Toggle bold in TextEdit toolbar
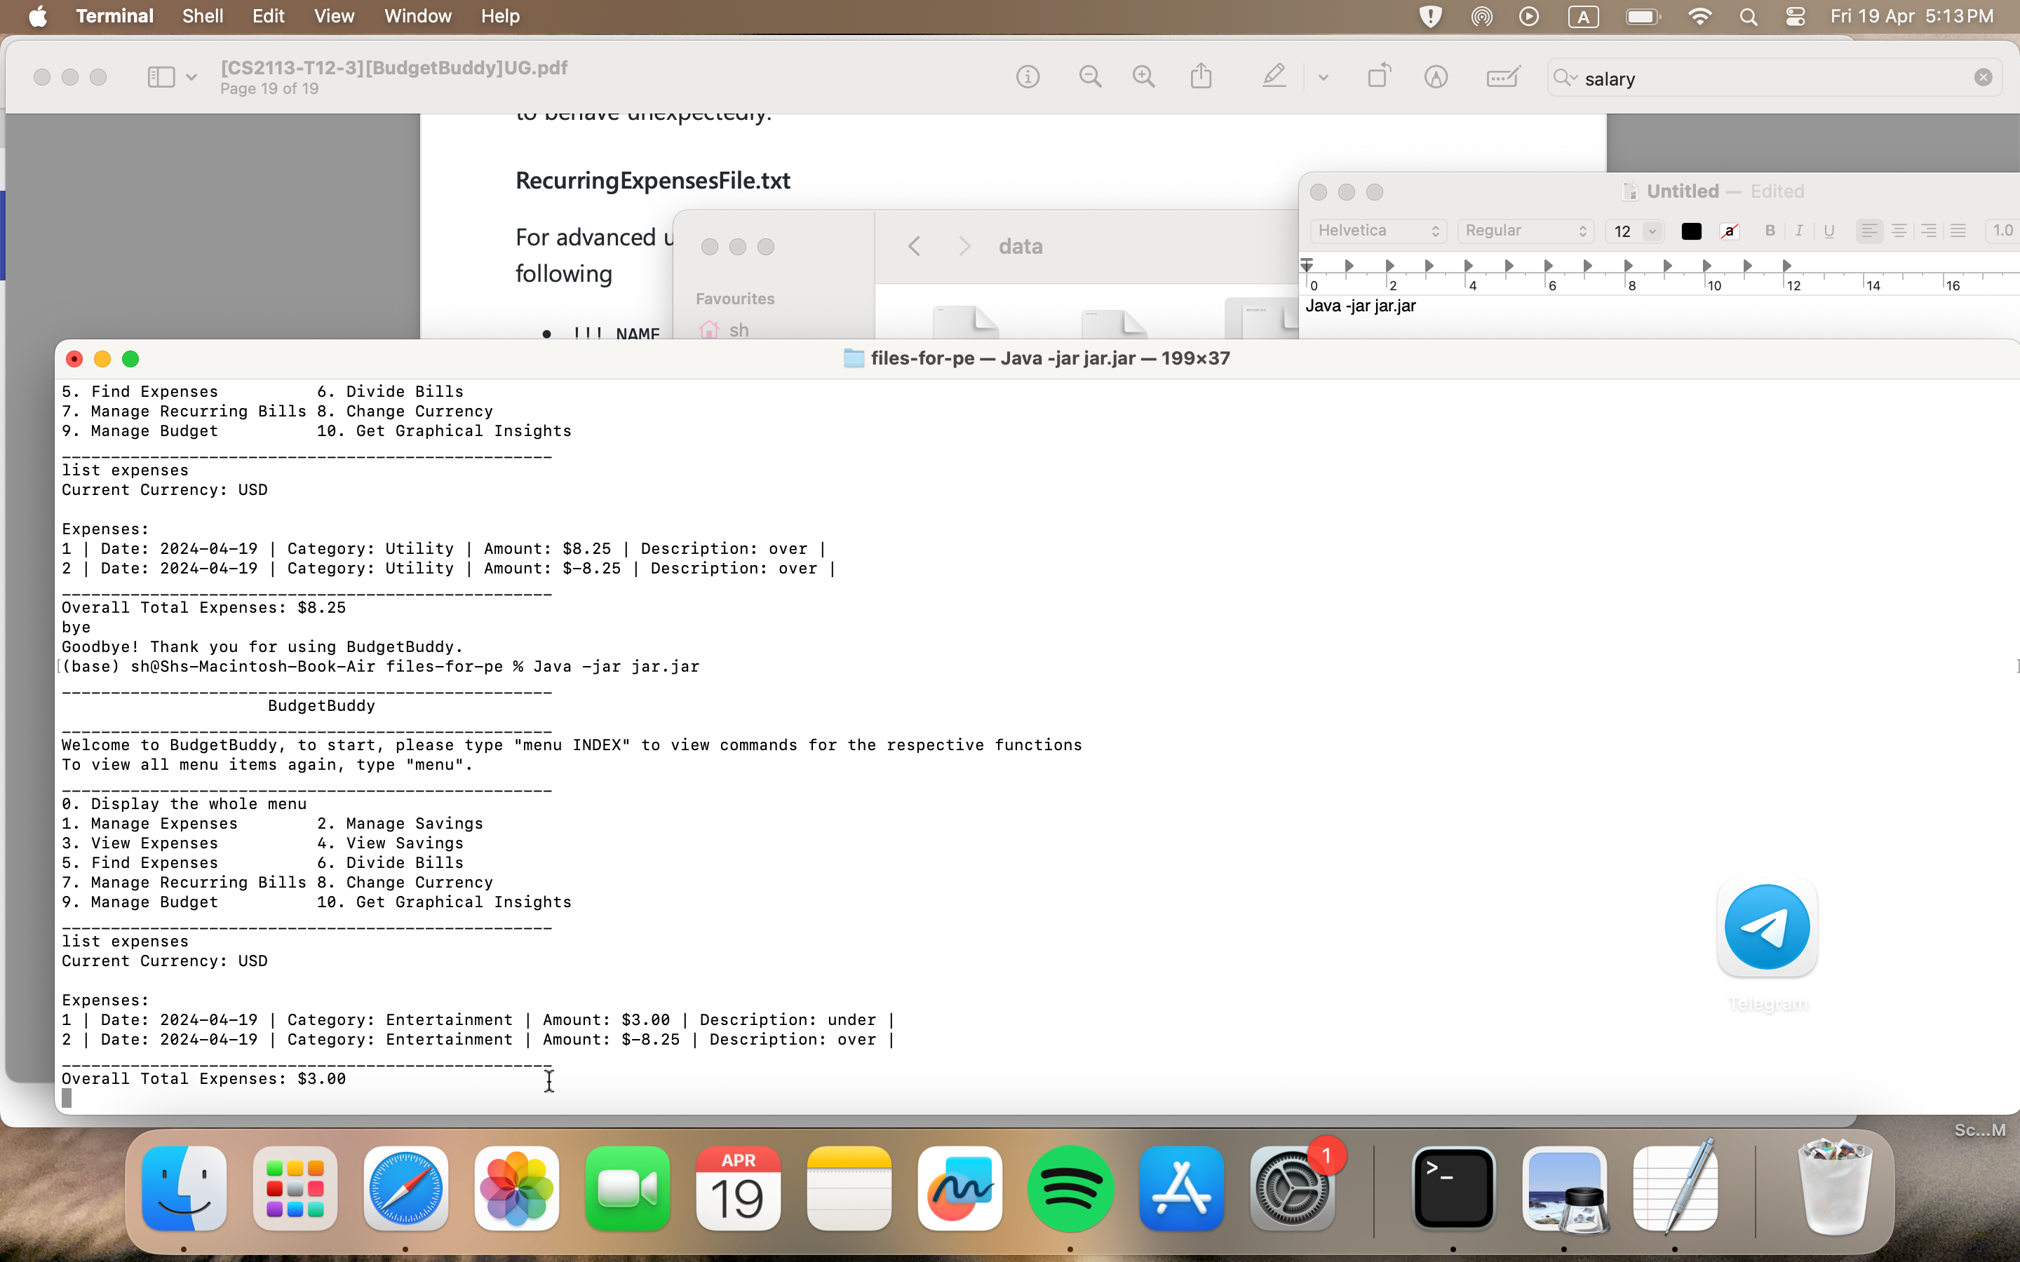The height and width of the screenshot is (1262, 2020). (x=1770, y=231)
